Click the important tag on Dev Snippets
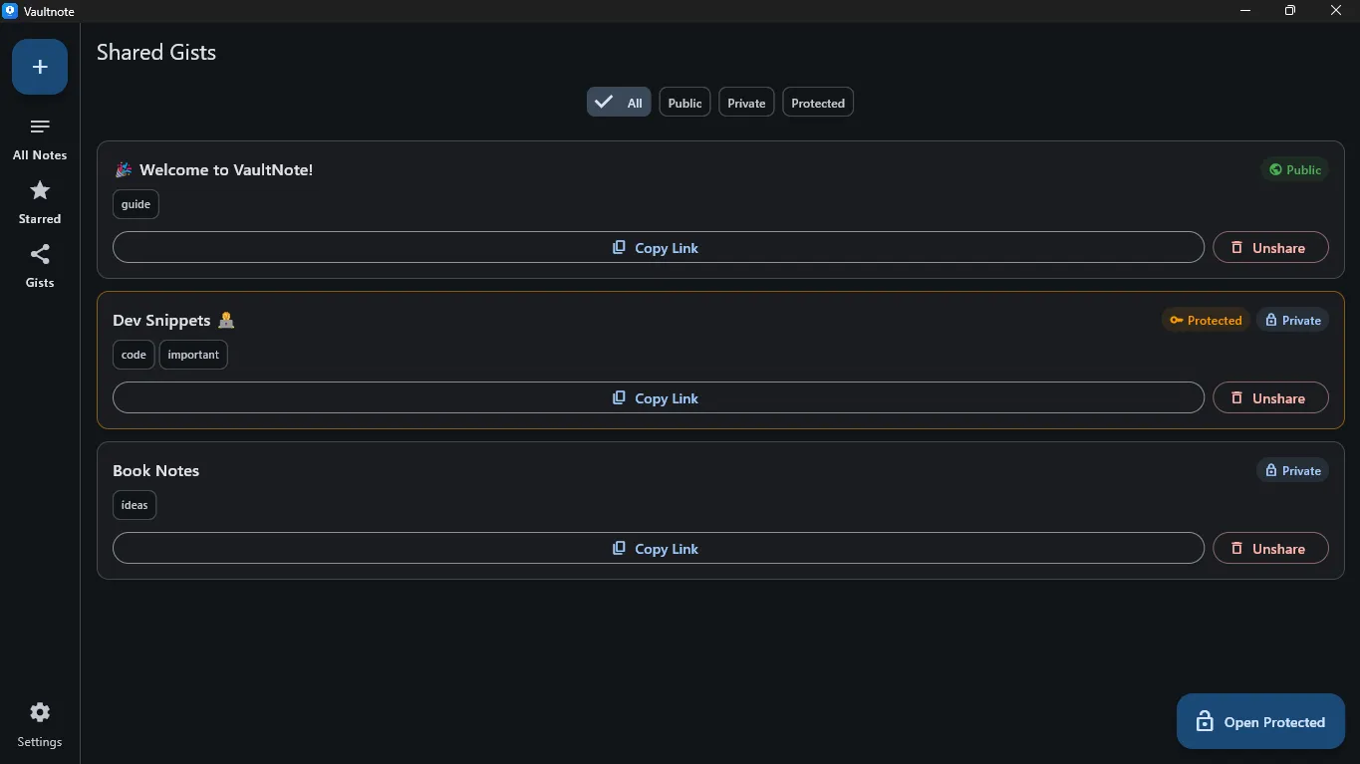1360x764 pixels. click(192, 355)
